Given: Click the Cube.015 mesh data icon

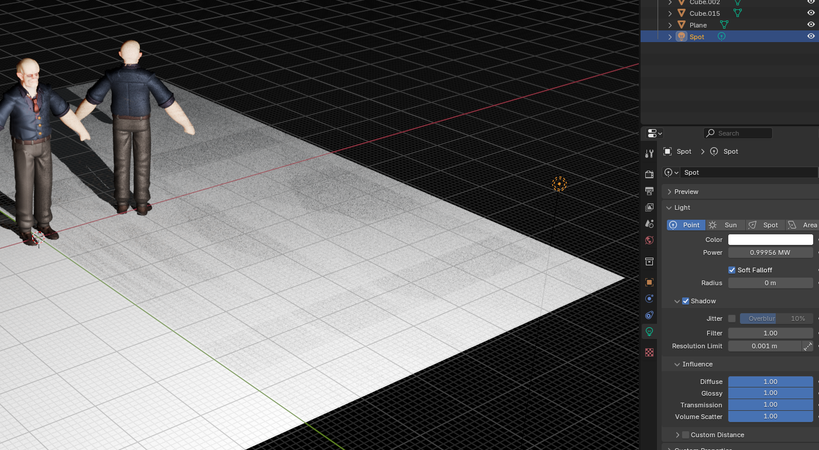Looking at the screenshot, I should tap(737, 13).
